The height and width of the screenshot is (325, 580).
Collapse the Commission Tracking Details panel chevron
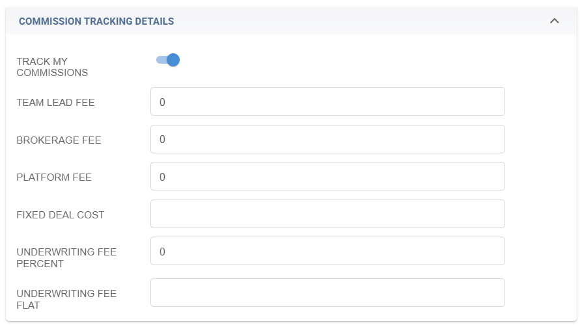click(555, 21)
